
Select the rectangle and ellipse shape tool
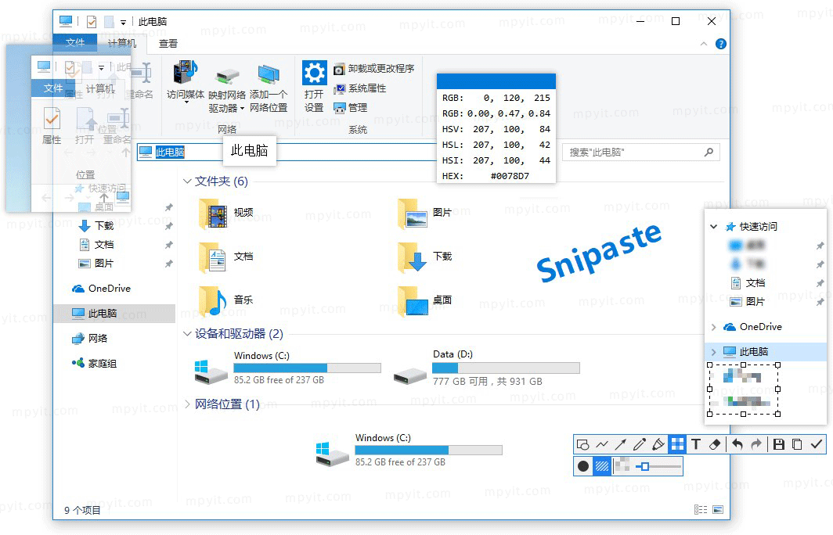pos(582,445)
